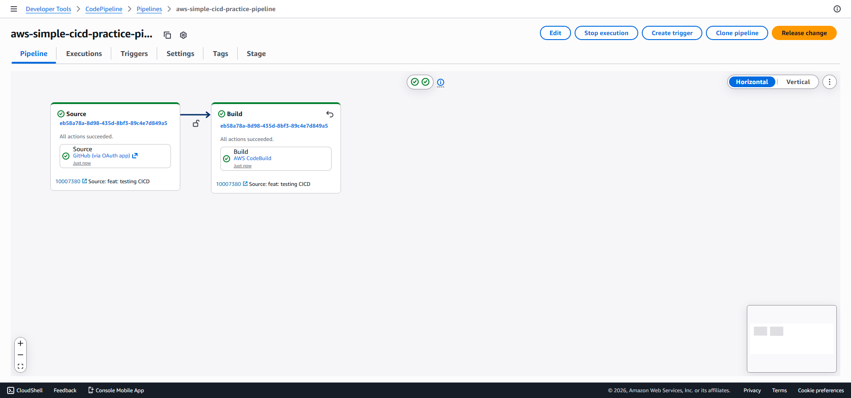Open GitHub (via OAuth app) source link
This screenshot has height=398, width=851.
102,156
